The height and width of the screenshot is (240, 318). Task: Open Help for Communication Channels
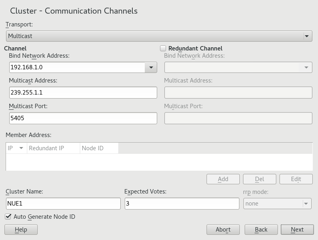coord(21,230)
